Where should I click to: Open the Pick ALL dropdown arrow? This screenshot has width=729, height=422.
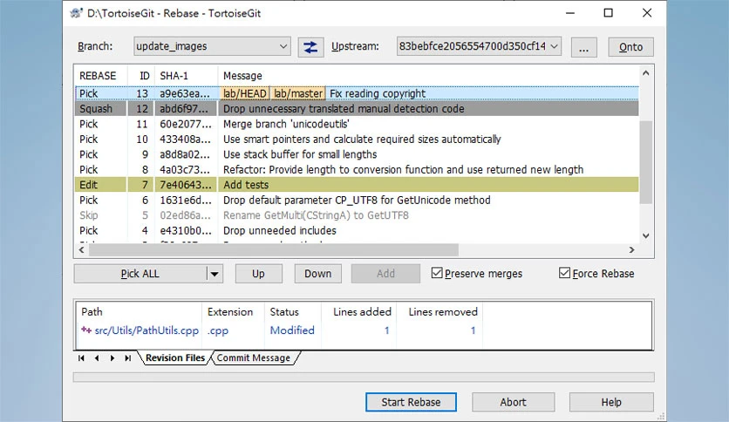[215, 274]
